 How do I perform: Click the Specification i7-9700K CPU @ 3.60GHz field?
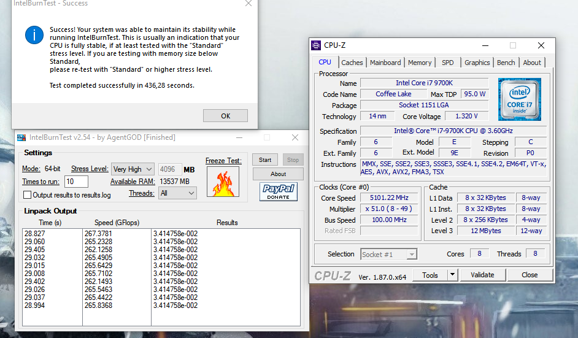coord(453,131)
